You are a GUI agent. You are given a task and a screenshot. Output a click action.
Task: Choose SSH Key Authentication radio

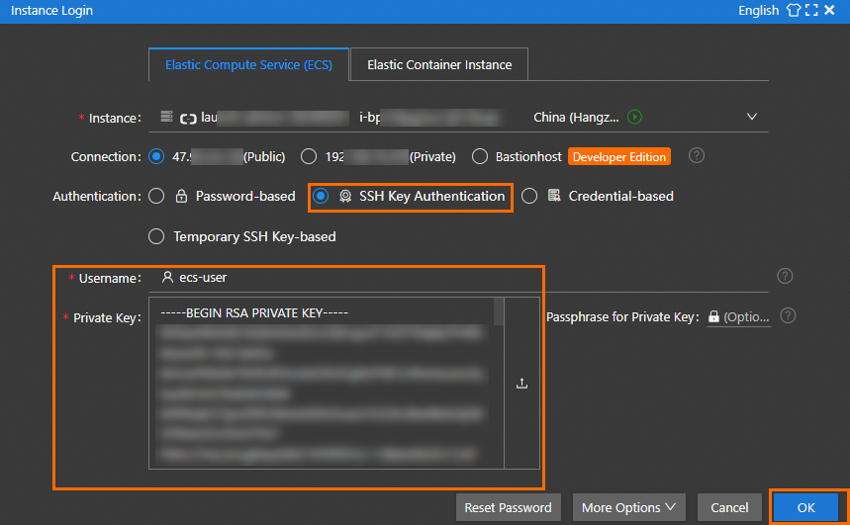pyautogui.click(x=321, y=196)
